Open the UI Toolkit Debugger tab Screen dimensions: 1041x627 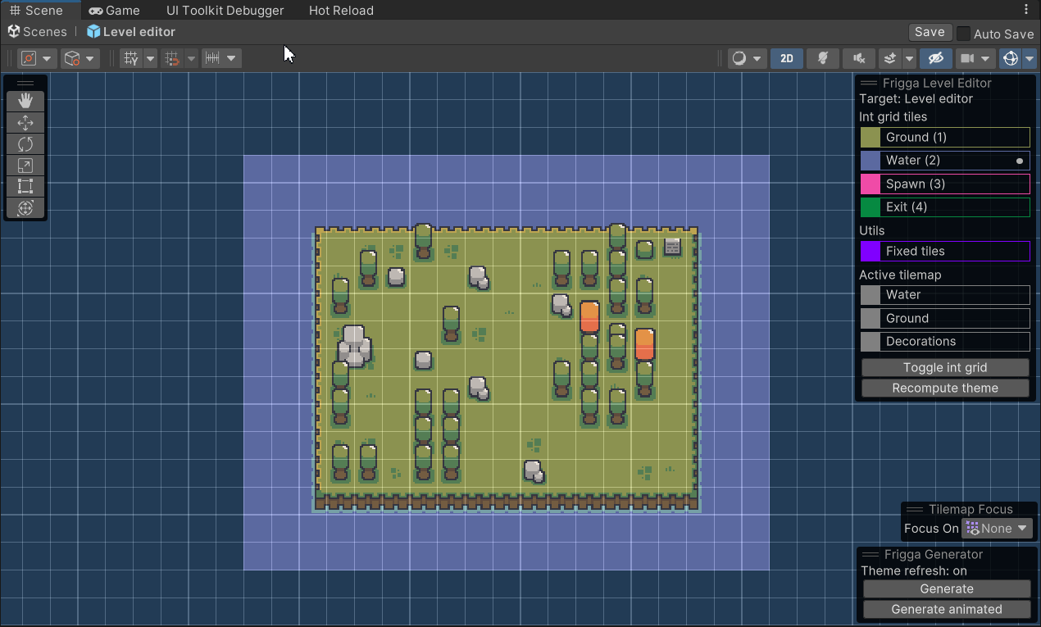(225, 11)
